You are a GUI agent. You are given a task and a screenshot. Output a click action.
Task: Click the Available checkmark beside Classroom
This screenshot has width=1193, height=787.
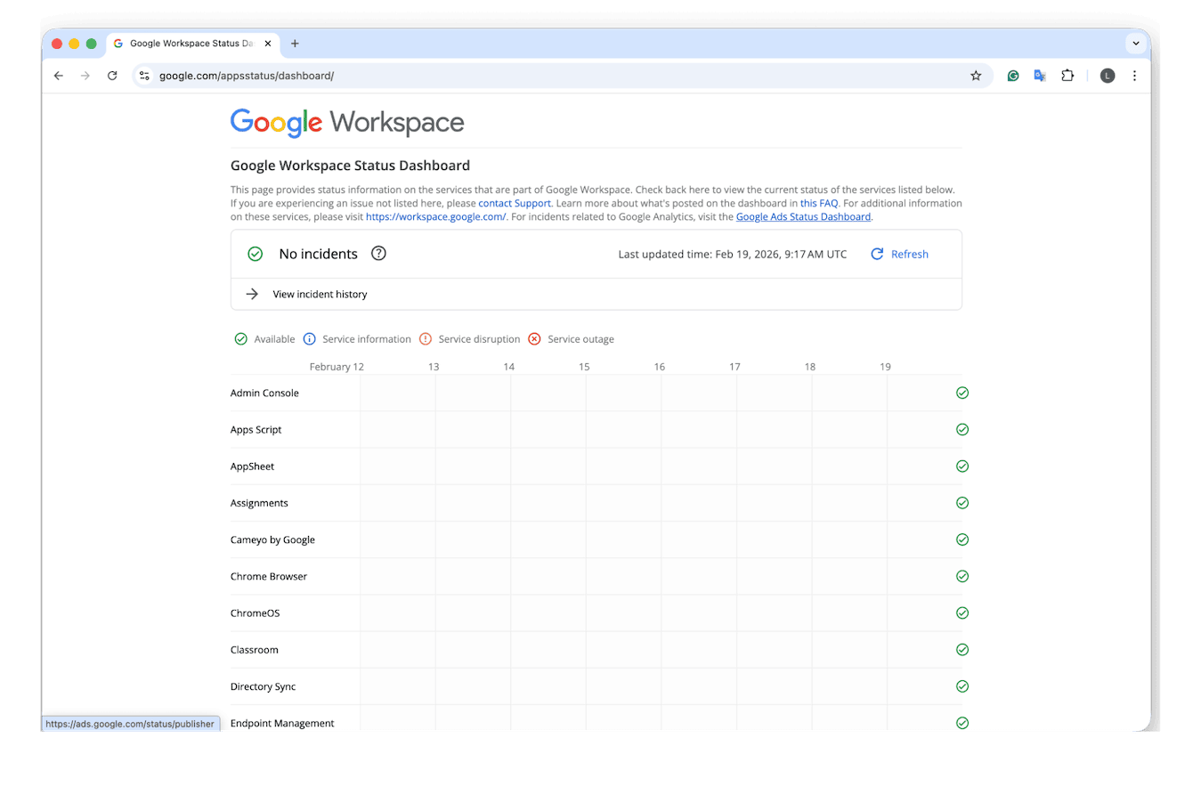(962, 649)
